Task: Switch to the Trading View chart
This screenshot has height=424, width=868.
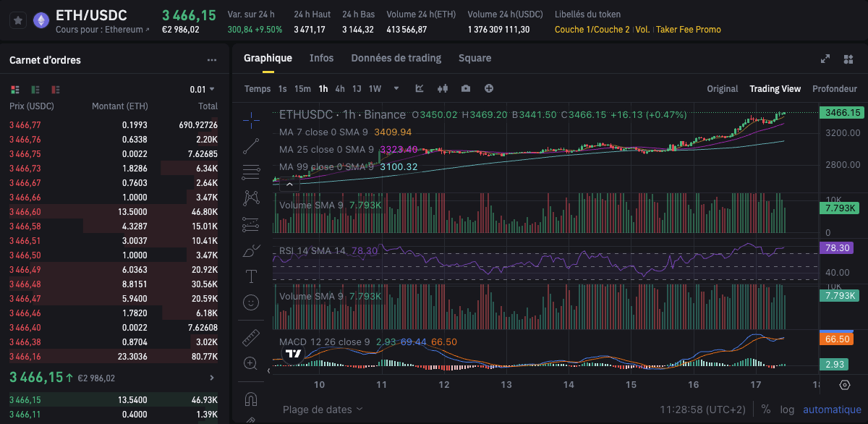Action: [x=775, y=89]
